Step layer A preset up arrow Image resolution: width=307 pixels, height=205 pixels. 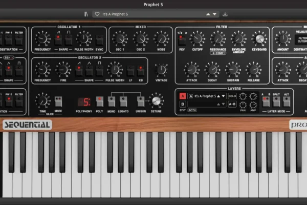tap(218, 96)
